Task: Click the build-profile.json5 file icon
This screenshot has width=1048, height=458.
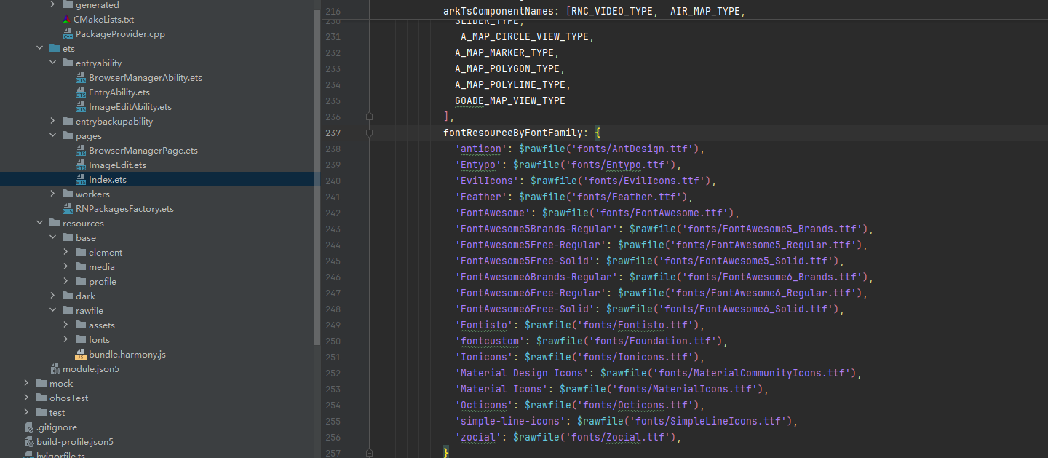Action: [x=28, y=442]
